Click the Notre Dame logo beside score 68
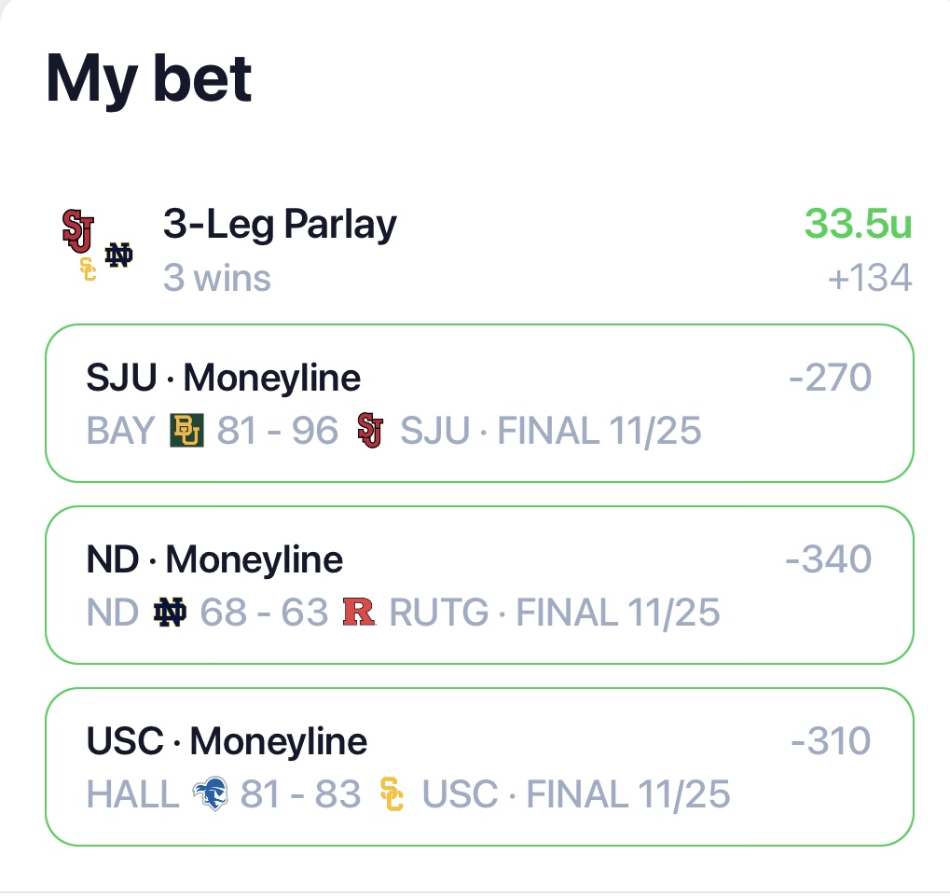Image resolution: width=950 pixels, height=896 pixels. 170,613
